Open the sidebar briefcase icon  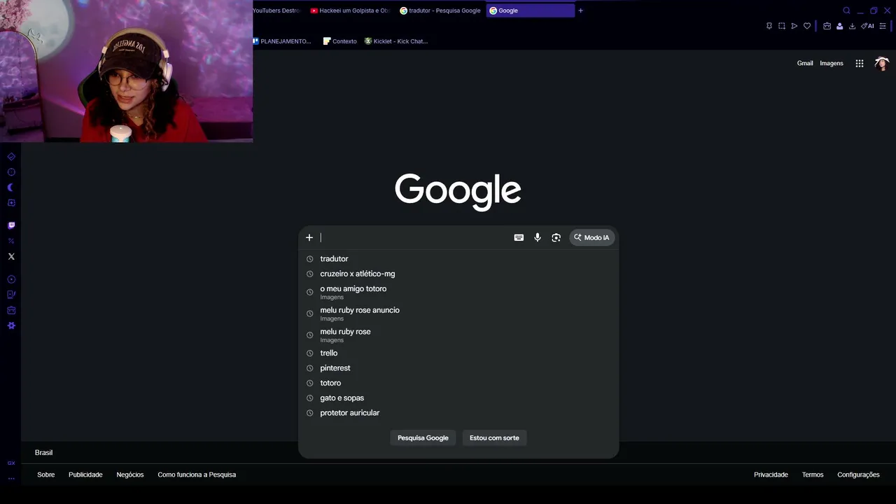click(11, 310)
